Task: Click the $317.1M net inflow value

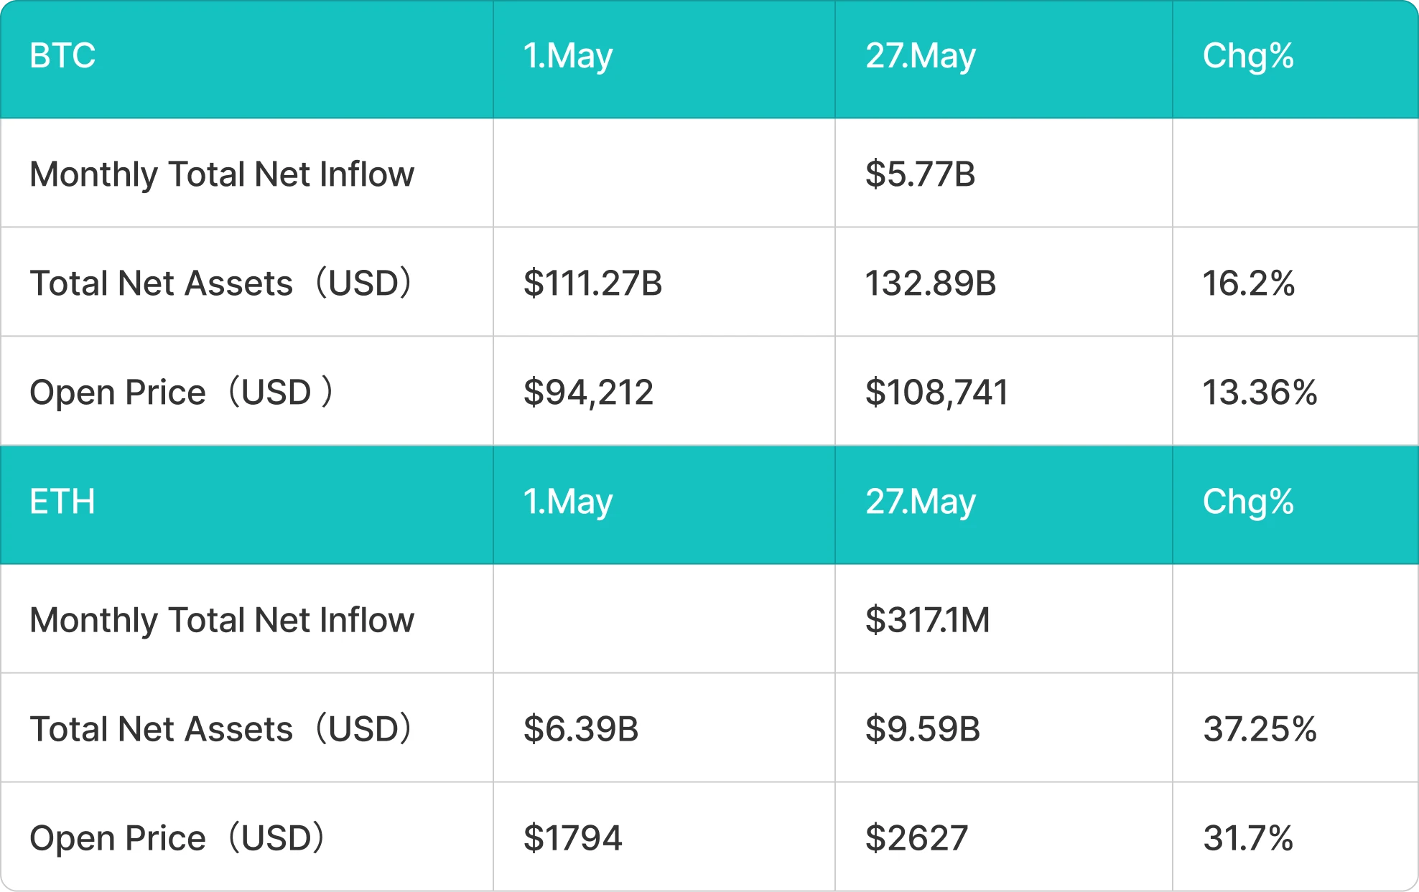Action: pos(927,620)
